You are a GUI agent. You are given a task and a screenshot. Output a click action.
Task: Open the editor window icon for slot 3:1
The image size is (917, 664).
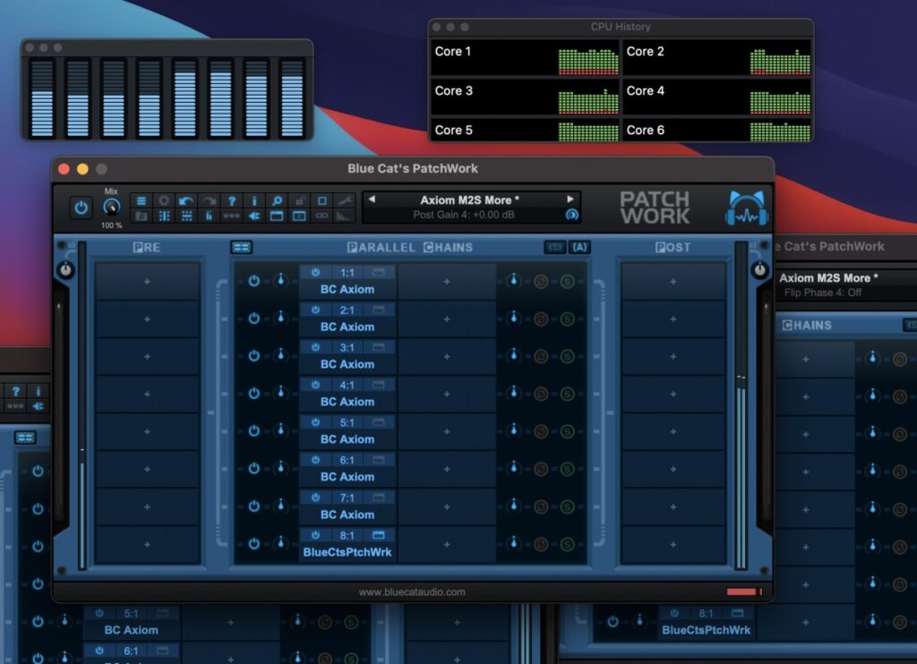[x=379, y=347]
